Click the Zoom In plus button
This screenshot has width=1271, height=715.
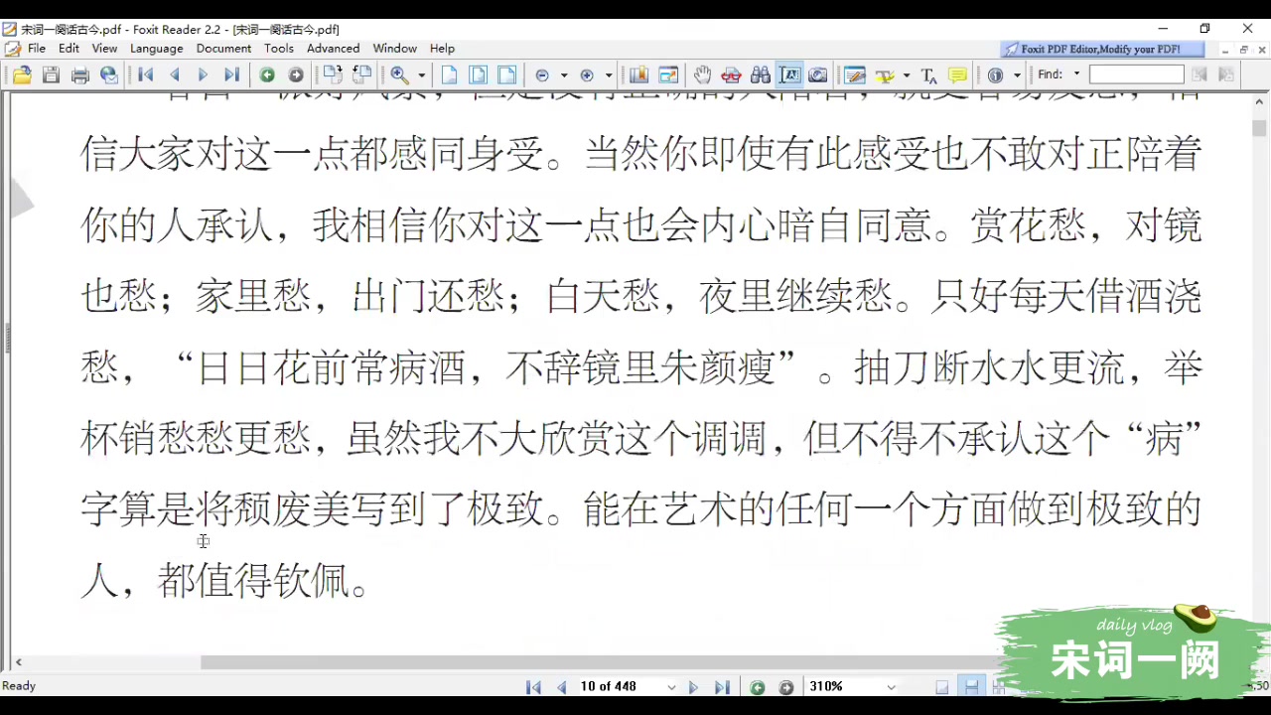(x=587, y=75)
